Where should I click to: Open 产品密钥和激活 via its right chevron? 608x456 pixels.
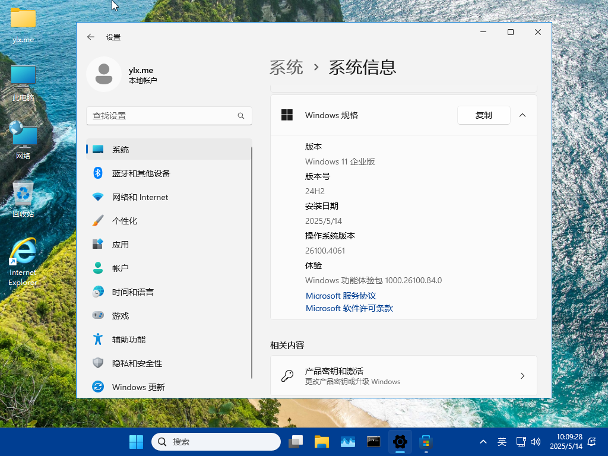tap(522, 376)
